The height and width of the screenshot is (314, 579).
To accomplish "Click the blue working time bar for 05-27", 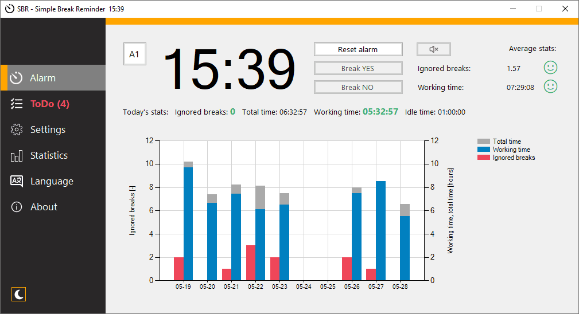I will [x=380, y=231].
